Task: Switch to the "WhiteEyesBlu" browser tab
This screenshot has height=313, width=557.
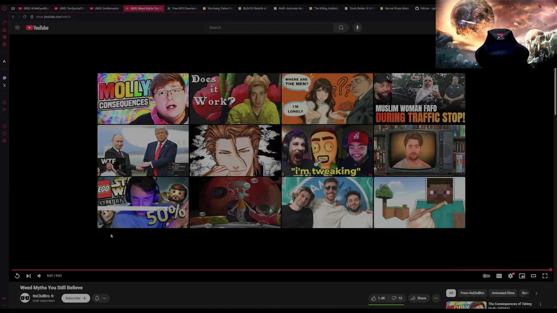Action: [34, 8]
